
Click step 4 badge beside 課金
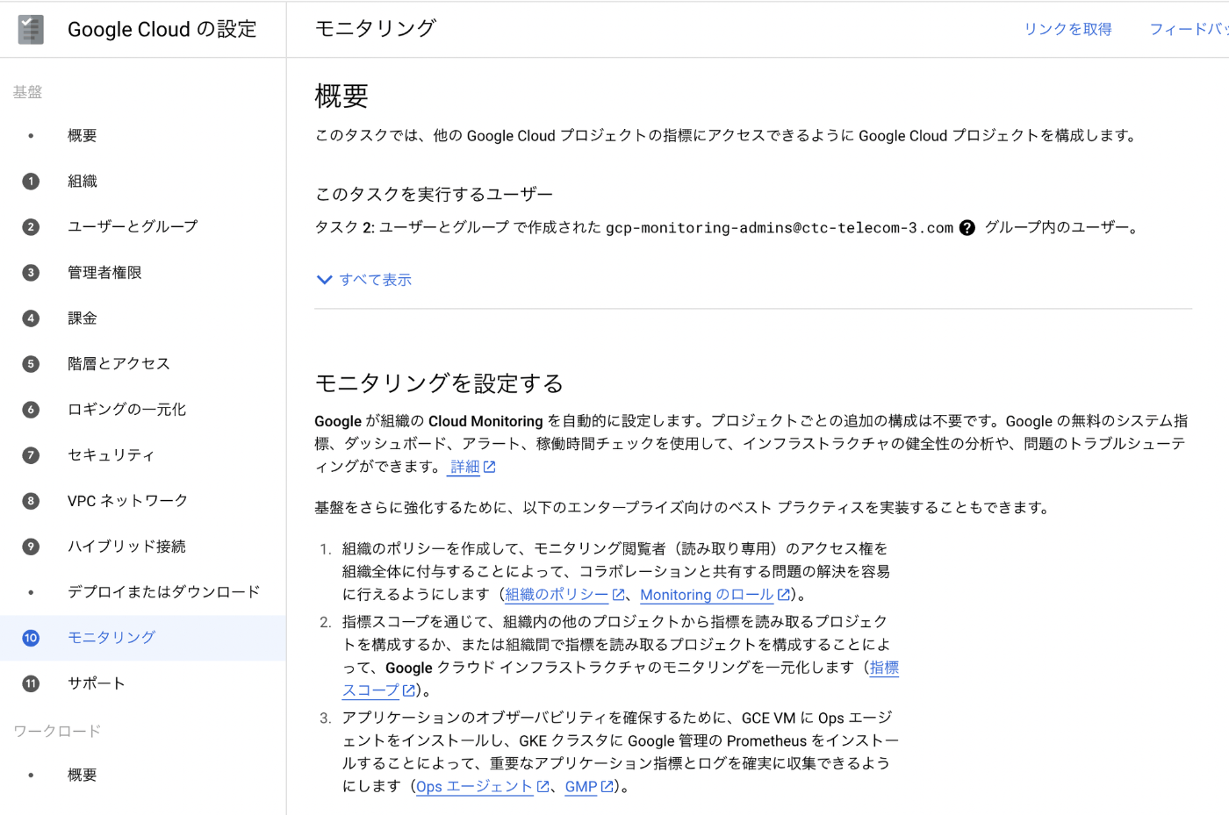click(31, 318)
